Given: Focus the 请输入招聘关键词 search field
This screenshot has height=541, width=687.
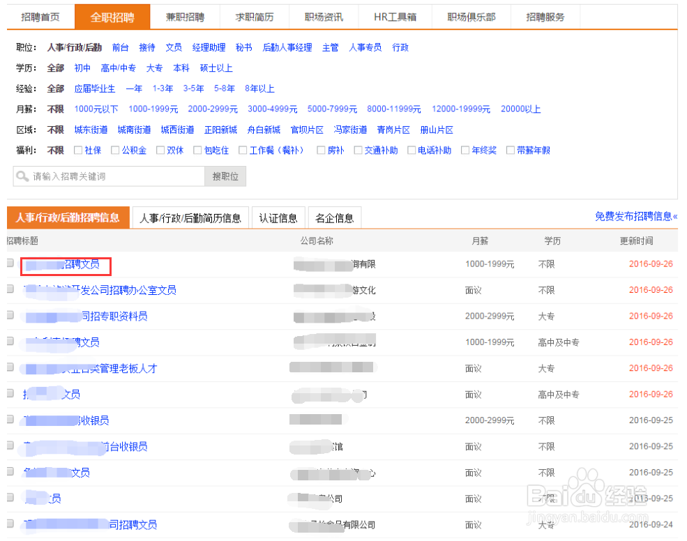Looking at the screenshot, I should (x=109, y=176).
